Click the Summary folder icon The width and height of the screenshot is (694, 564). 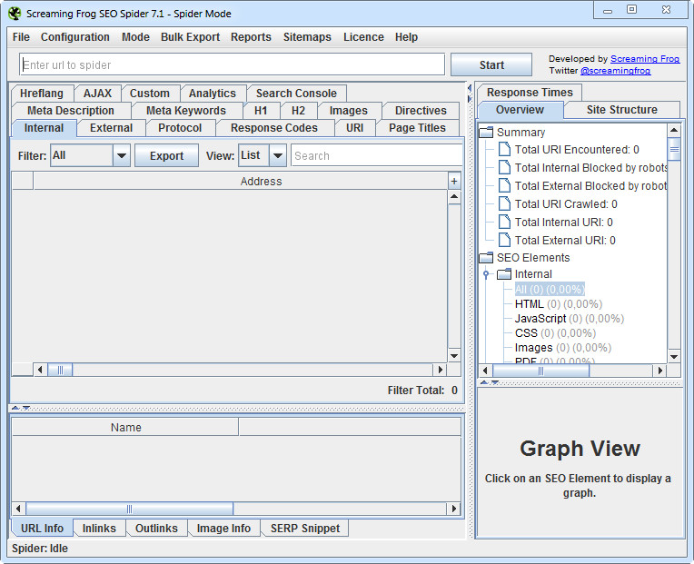coord(486,133)
